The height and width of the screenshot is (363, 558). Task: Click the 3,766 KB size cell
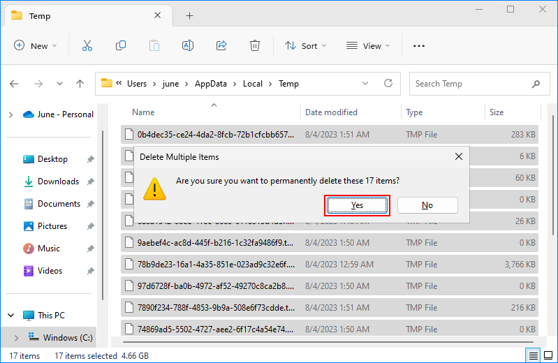click(x=520, y=265)
